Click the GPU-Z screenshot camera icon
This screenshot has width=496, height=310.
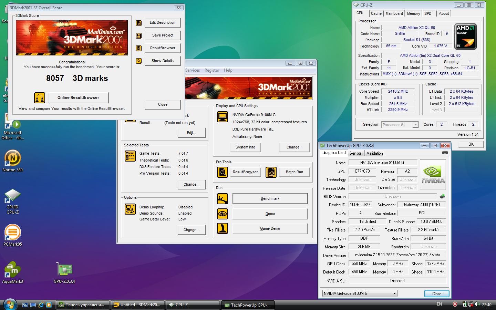tap(445, 153)
